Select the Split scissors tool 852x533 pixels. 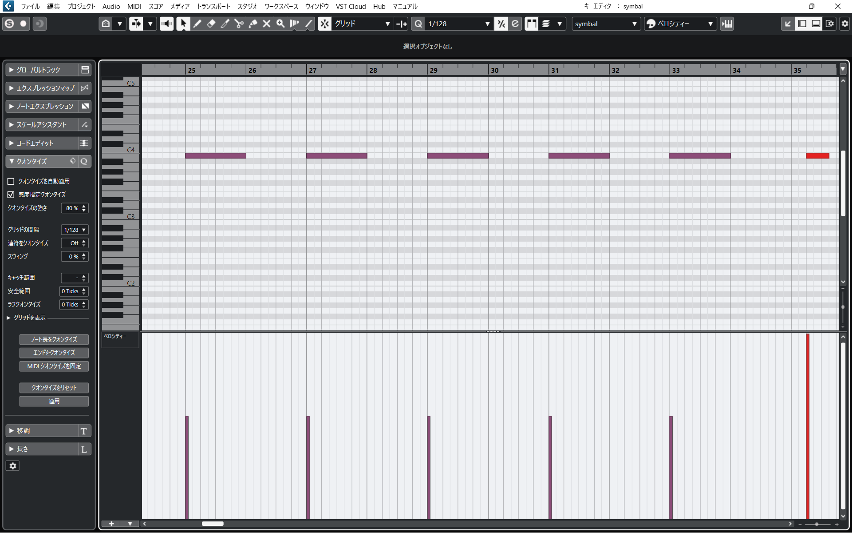click(x=239, y=24)
